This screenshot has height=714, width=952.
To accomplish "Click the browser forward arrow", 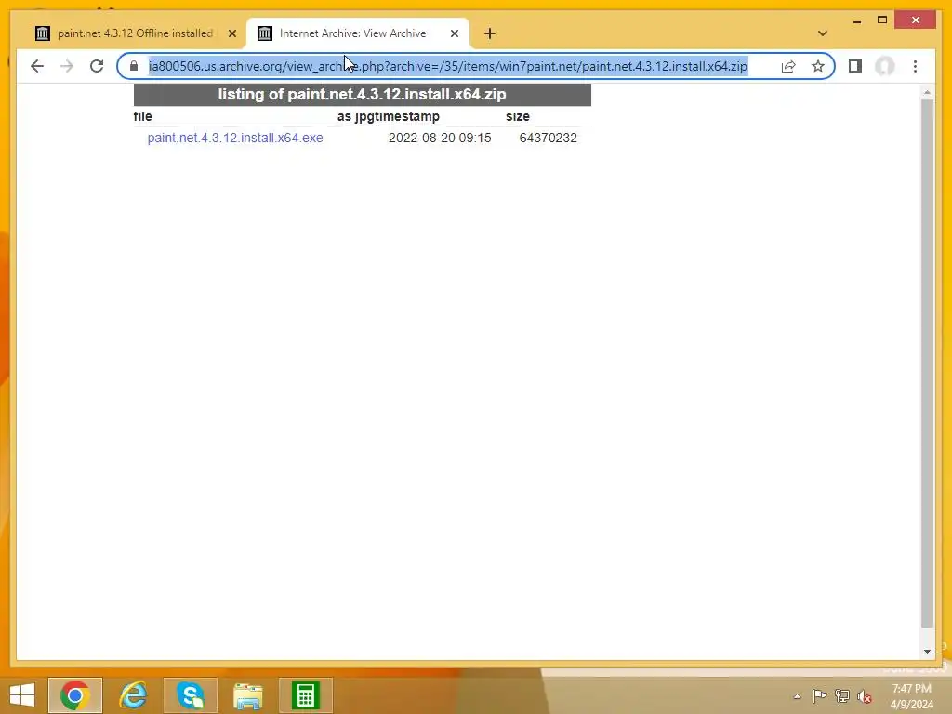I will [67, 66].
